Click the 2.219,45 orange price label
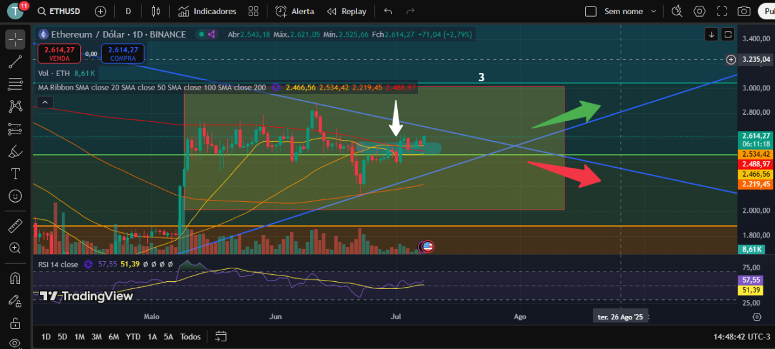This screenshot has height=349, width=775. [756, 184]
